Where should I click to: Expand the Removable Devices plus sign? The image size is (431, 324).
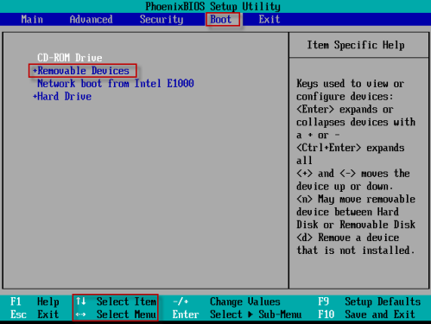click(35, 71)
